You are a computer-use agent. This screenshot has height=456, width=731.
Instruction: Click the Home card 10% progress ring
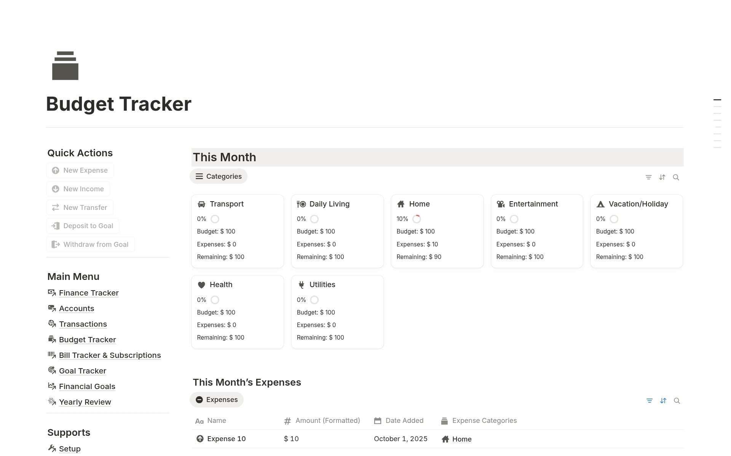coord(417,219)
